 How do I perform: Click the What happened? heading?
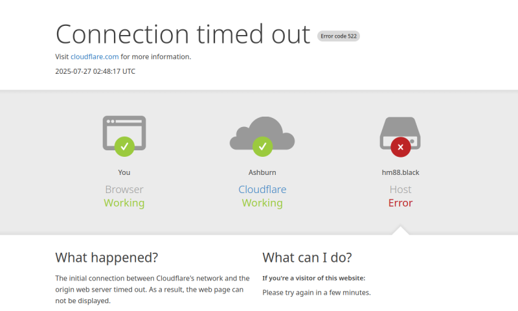point(107,257)
